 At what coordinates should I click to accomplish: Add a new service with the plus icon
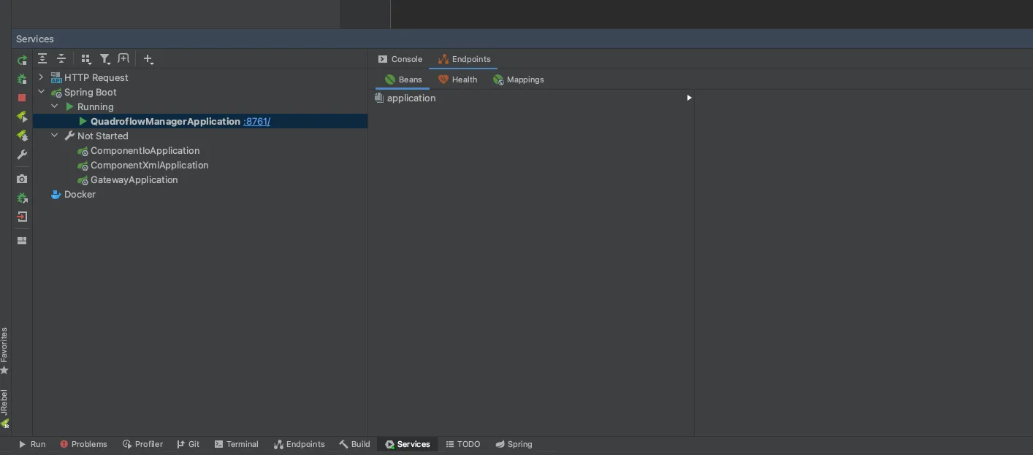148,58
